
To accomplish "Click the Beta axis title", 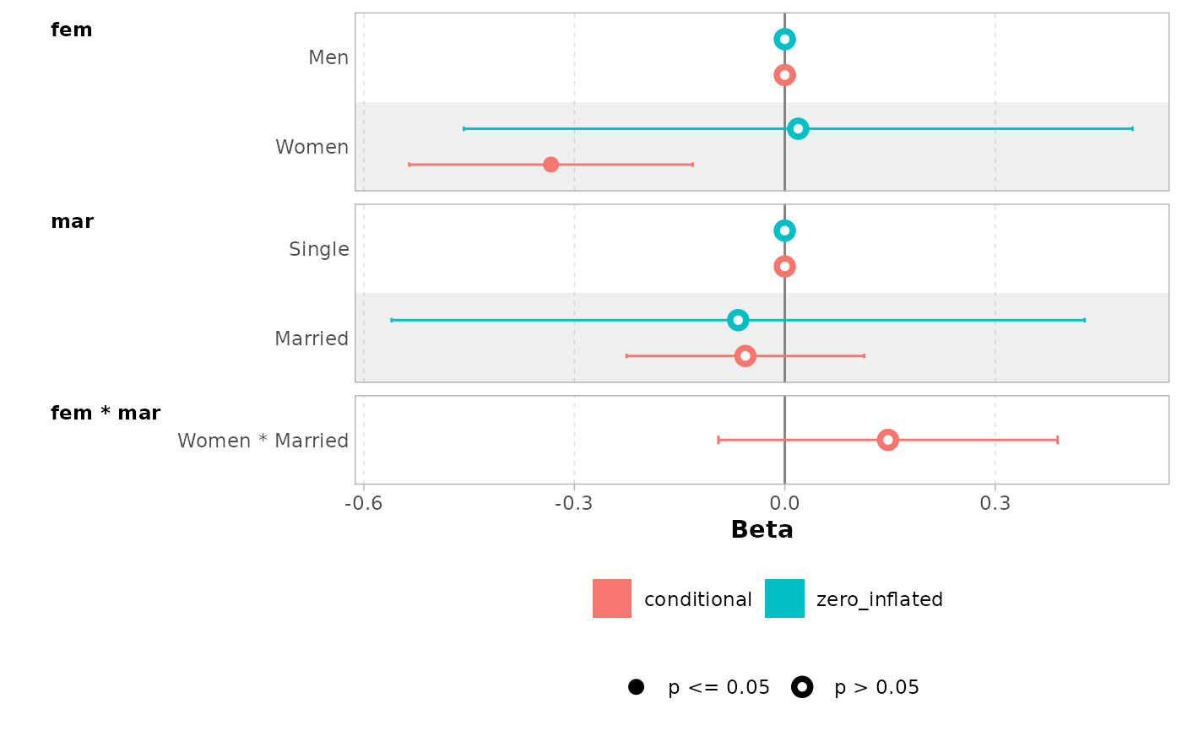I will click(x=762, y=530).
